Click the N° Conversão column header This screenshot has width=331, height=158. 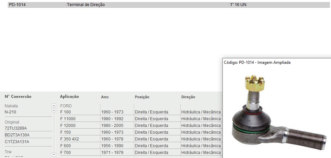18,97
